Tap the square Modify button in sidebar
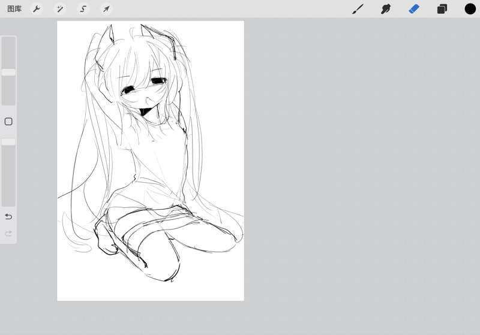This screenshot has width=480, height=335. 8,122
